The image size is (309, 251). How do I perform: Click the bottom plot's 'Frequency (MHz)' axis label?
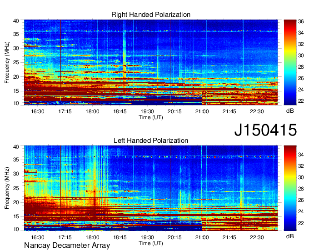pyautogui.click(x=7, y=188)
